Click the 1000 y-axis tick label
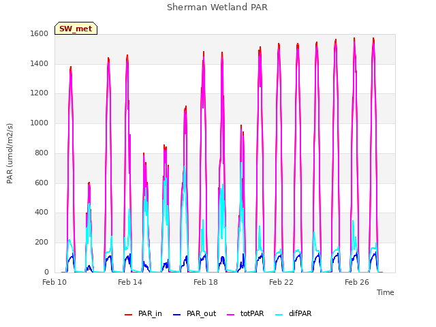Screen dimensions: 436x327 40,123
